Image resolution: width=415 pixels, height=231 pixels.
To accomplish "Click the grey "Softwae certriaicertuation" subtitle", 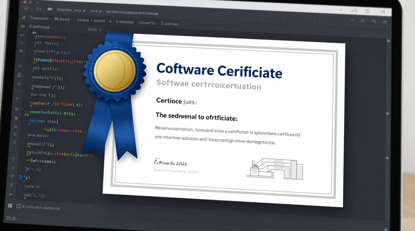I will (x=208, y=85).
